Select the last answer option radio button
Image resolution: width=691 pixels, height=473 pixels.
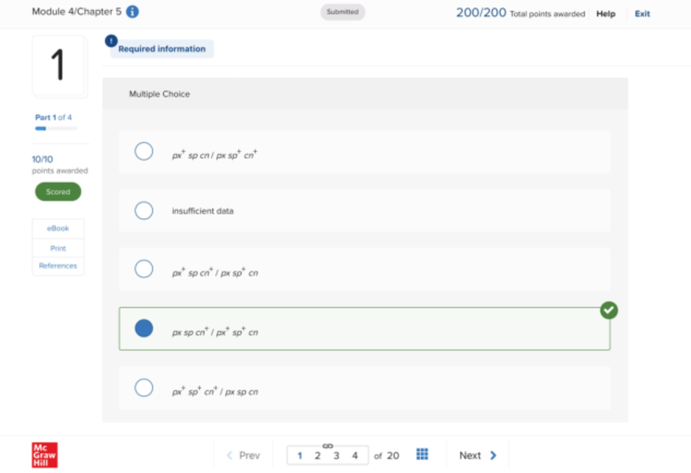[143, 388]
